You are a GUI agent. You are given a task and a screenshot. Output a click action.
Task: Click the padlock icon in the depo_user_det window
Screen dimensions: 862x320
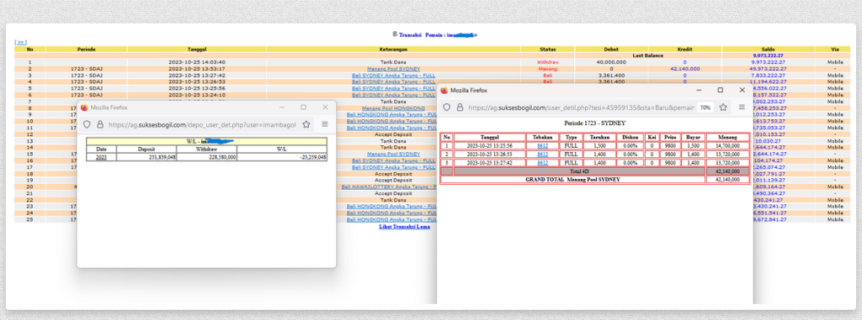pos(99,124)
